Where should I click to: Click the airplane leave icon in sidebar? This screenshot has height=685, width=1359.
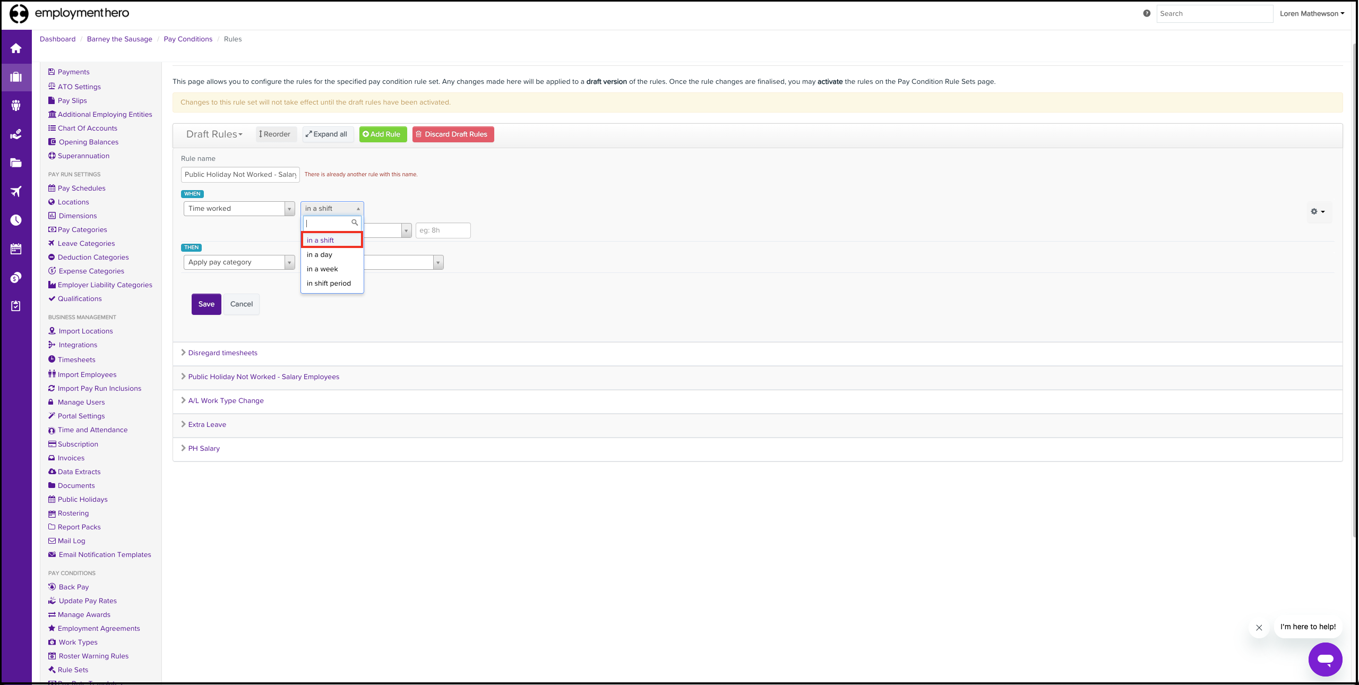(x=16, y=192)
